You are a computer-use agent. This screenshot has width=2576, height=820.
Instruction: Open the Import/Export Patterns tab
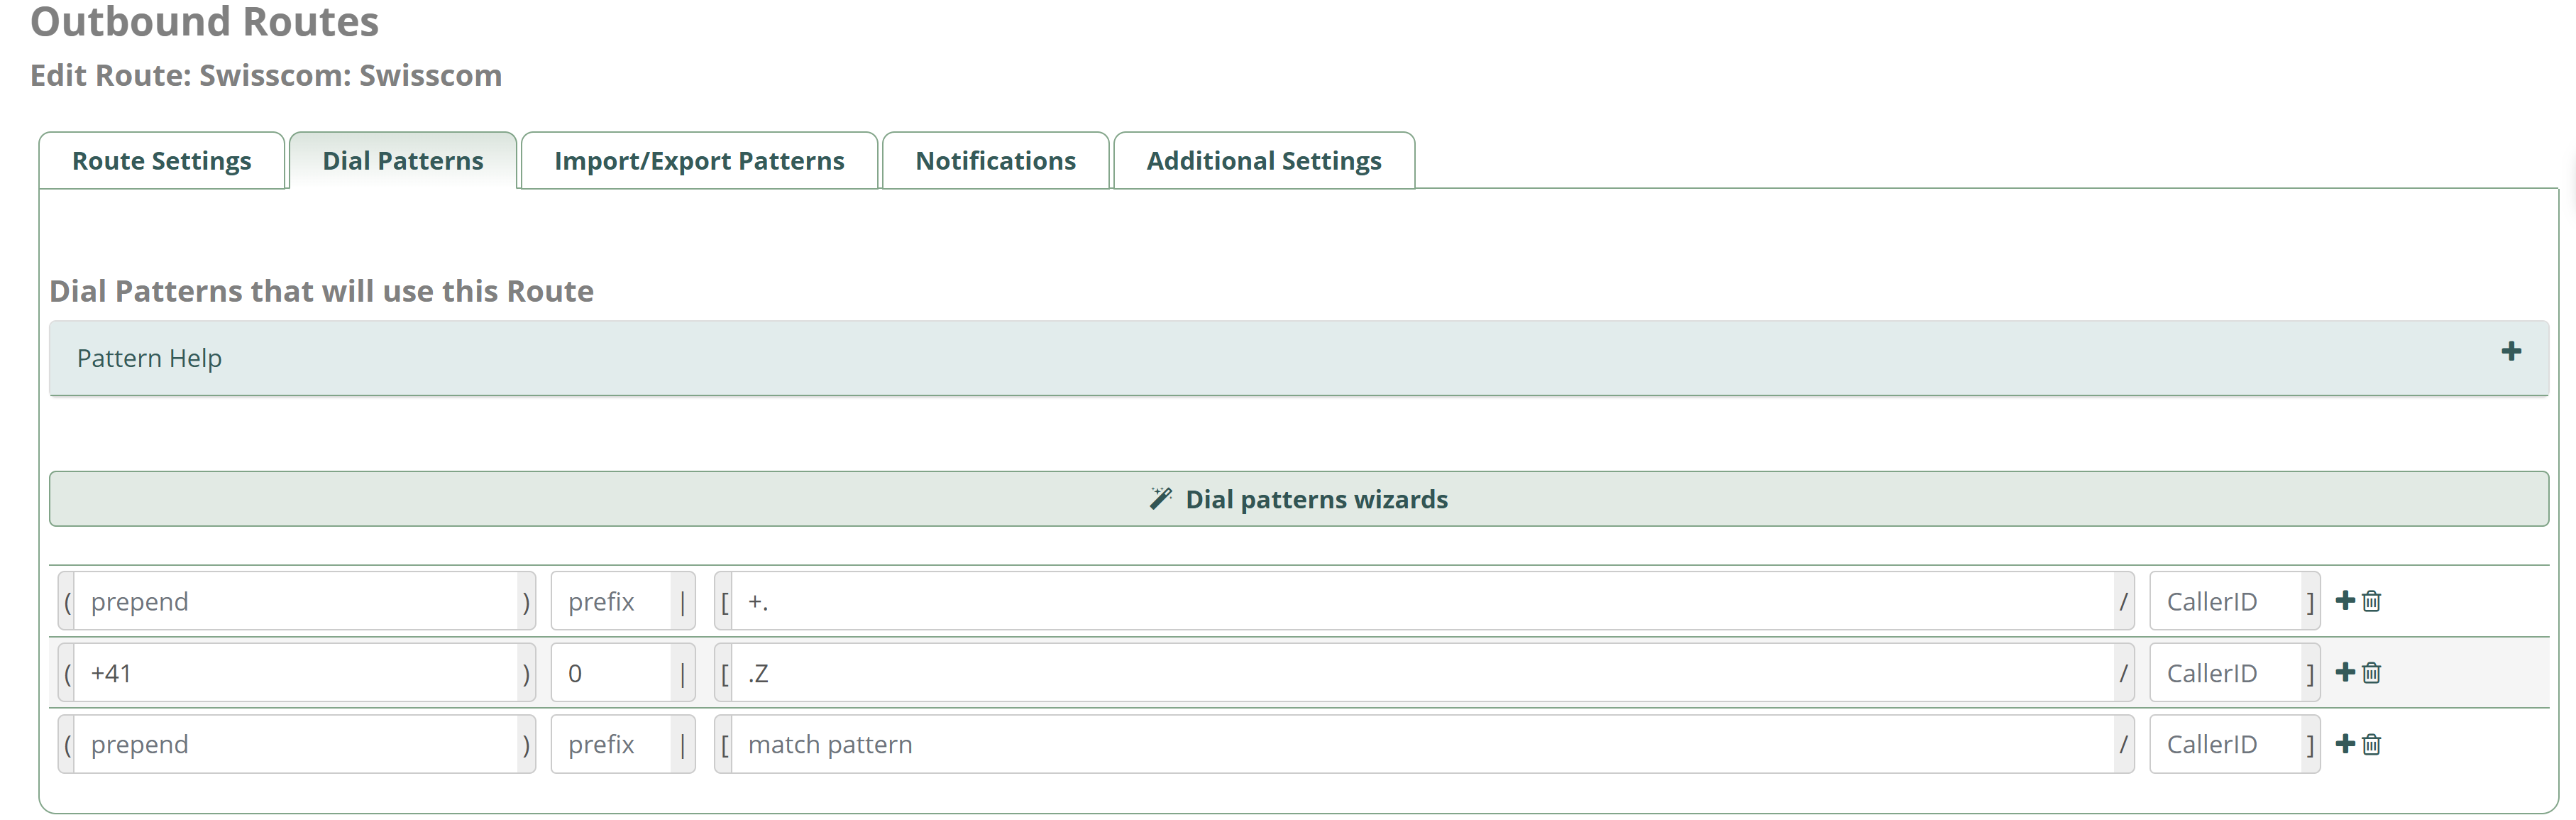tap(699, 161)
